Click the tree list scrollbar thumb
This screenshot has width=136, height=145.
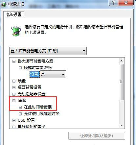122,82
